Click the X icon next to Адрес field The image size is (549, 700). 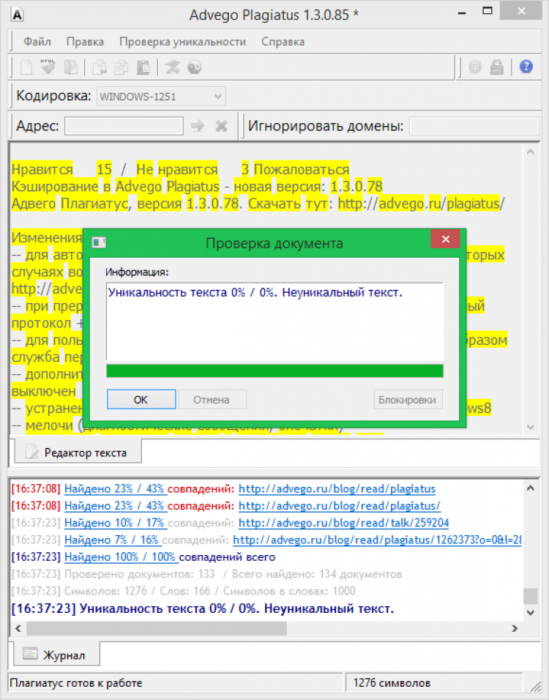click(x=221, y=127)
